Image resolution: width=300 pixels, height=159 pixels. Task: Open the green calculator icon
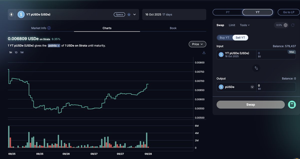click(292, 104)
